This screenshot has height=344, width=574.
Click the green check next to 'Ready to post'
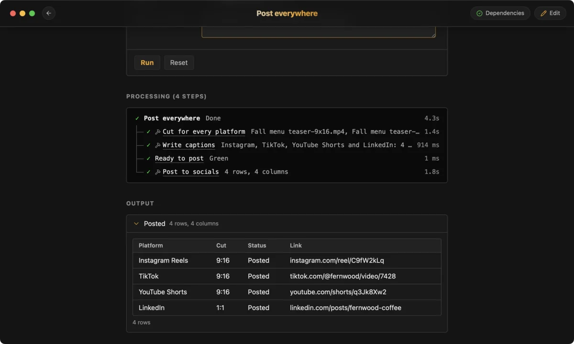149,158
